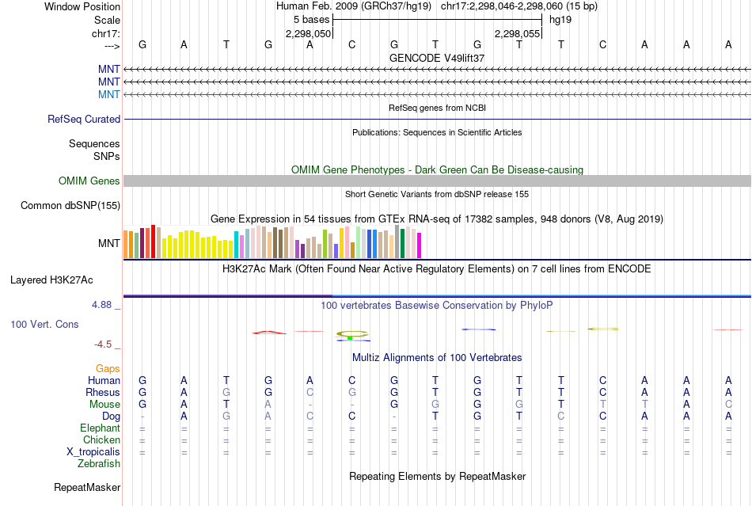Viewport: 752px width, 506px height.
Task: Click the orange Gaps row label
Action: pos(108,368)
